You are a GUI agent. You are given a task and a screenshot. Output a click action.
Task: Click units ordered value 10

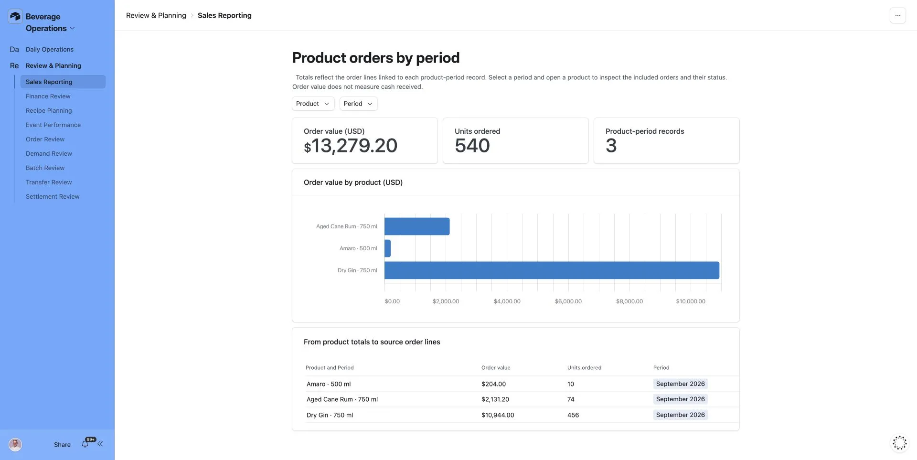(571, 384)
